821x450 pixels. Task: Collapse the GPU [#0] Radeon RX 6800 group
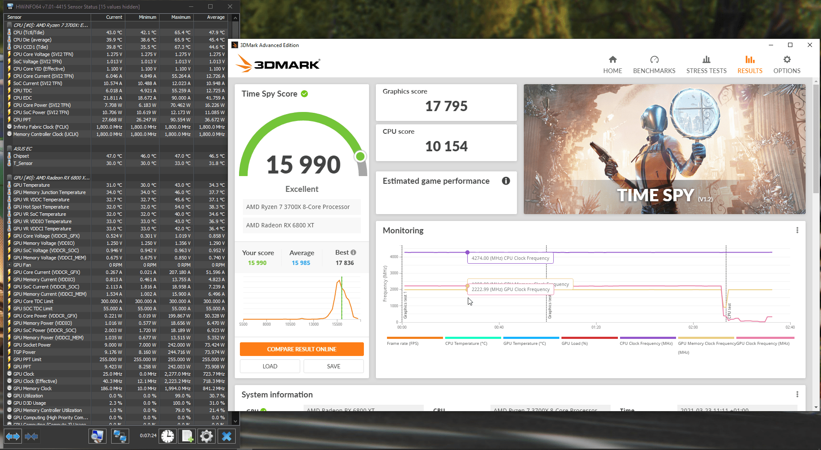point(9,178)
